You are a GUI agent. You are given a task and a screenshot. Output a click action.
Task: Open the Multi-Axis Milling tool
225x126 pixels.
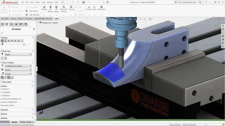click(x=64, y=9)
